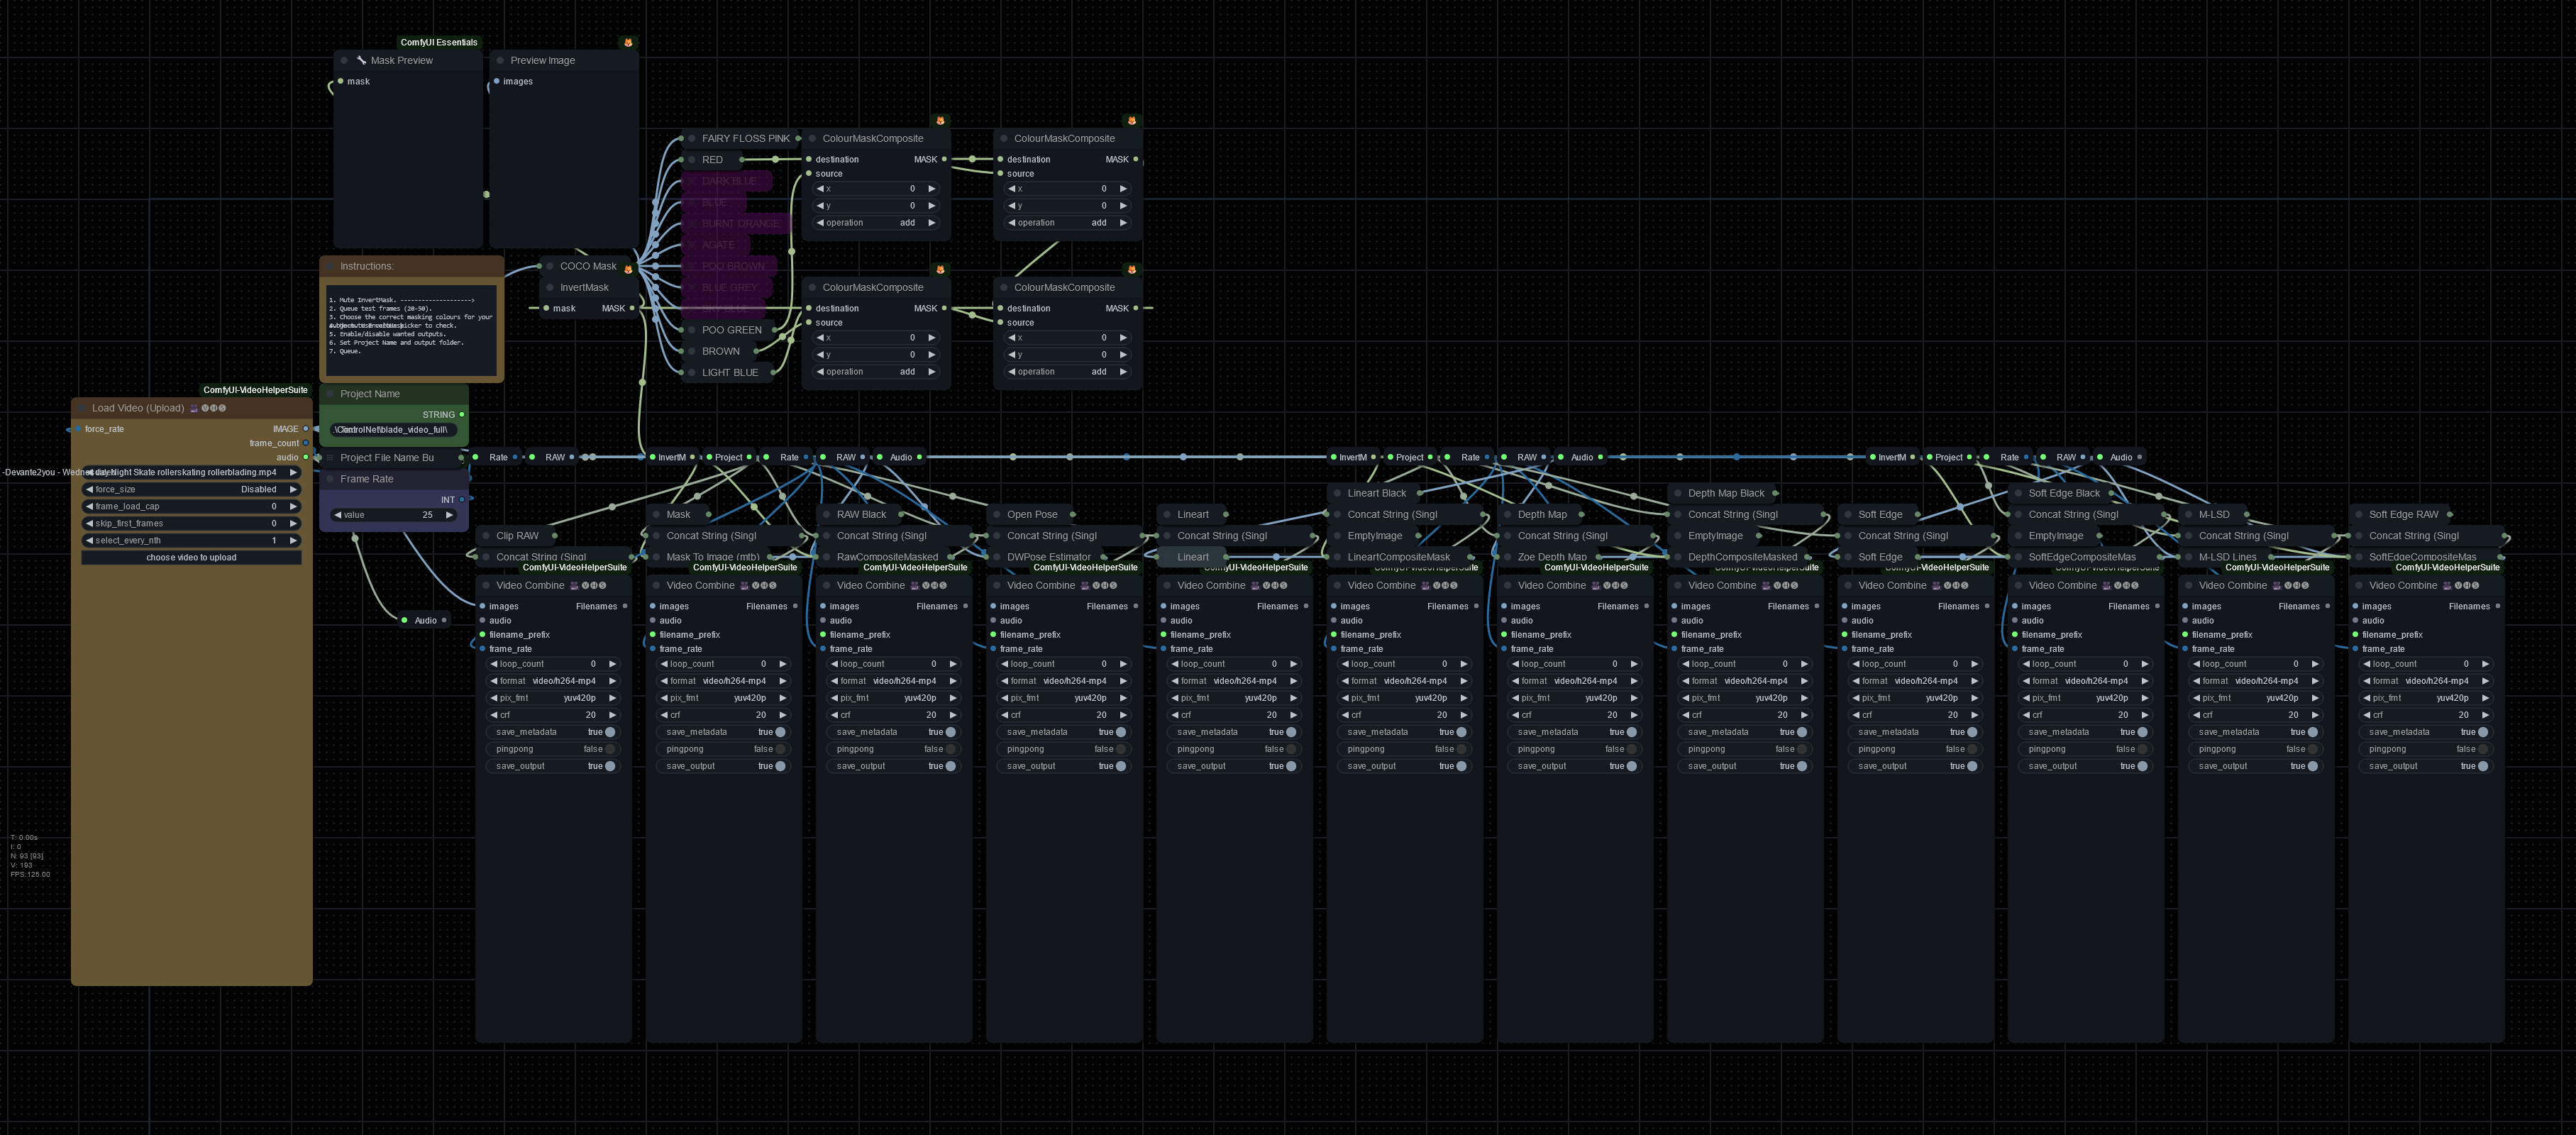Collapse the Instructions node via its title dot
Screen dimensions: 2576x1135
click(330, 266)
